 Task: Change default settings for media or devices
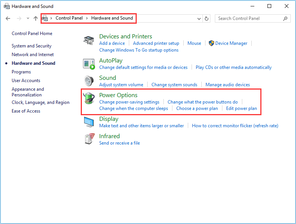click(143, 67)
